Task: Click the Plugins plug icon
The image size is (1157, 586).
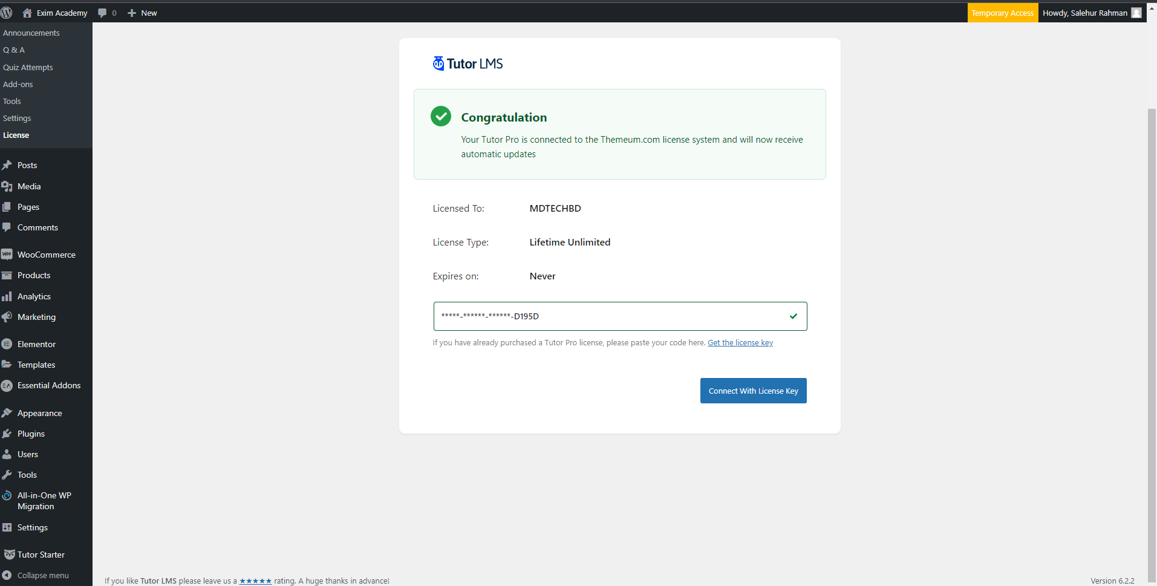Action: coord(7,434)
